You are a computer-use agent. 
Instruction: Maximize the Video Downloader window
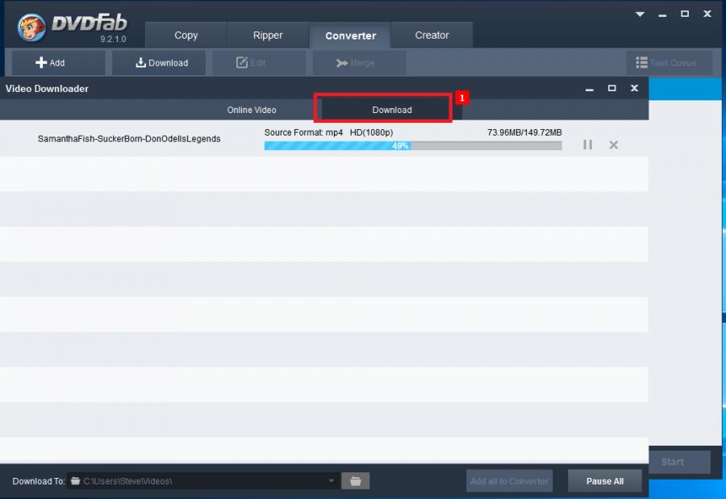point(611,88)
